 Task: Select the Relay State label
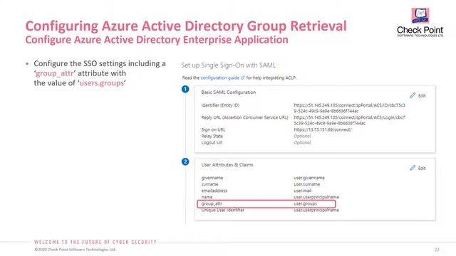point(212,136)
